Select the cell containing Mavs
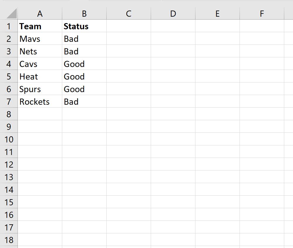 point(40,39)
